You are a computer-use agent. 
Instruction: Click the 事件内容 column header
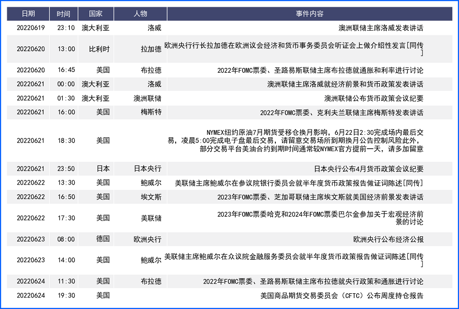(310, 14)
